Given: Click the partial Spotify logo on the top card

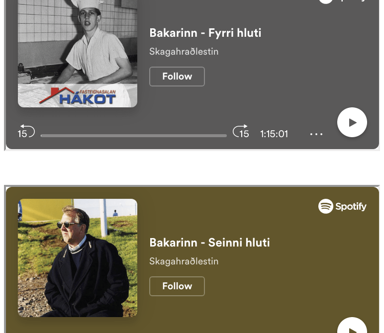Looking at the screenshot, I should [x=342, y=1].
